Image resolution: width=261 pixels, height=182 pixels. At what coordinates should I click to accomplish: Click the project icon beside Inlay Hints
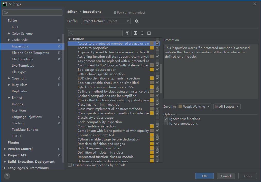point(59,85)
